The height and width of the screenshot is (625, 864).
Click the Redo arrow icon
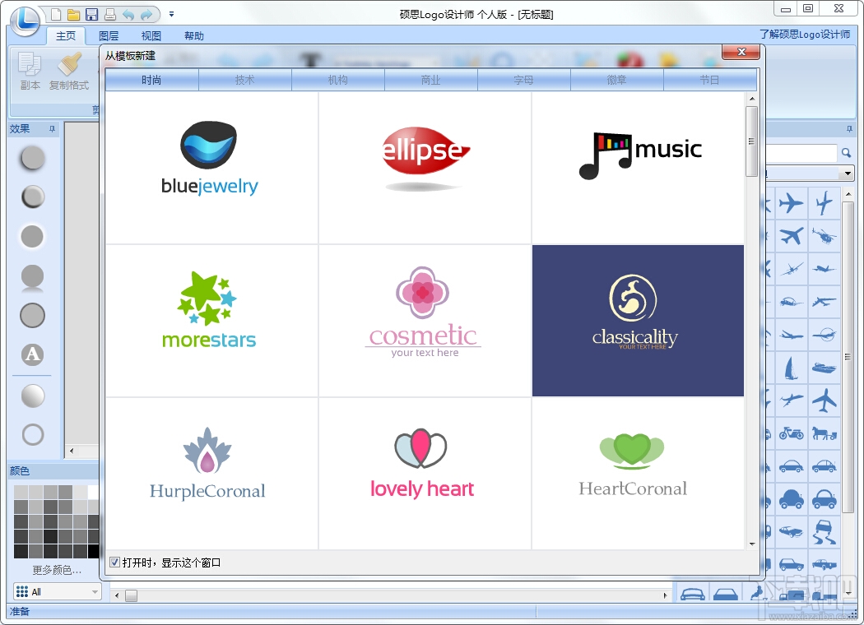pos(146,14)
